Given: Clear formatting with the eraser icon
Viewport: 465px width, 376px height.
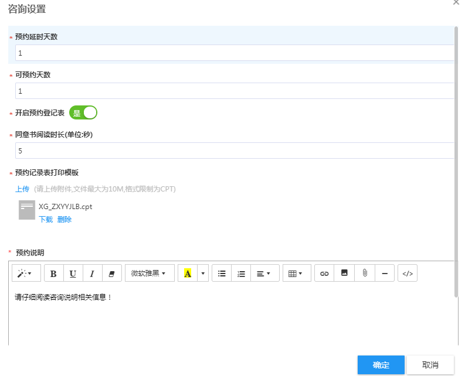Looking at the screenshot, I should click(112, 273).
